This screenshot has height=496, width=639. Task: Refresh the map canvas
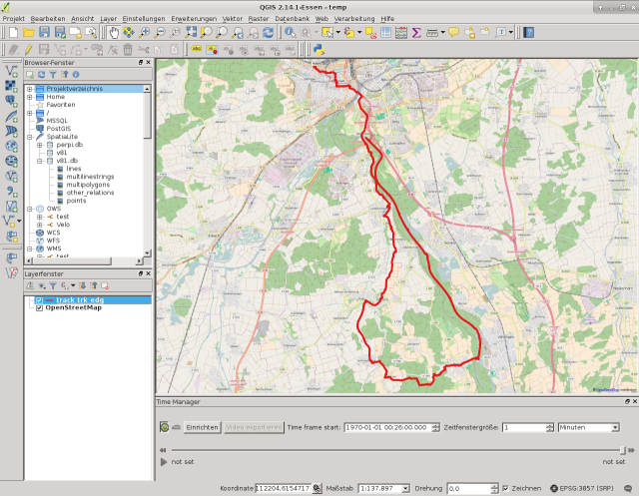pyautogui.click(x=269, y=32)
